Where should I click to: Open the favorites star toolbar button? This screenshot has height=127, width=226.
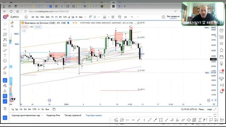(x=5, y=118)
